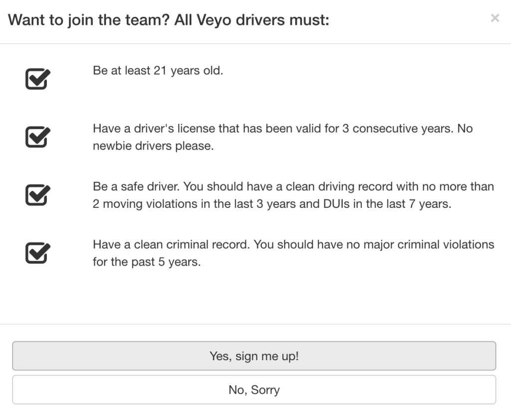Click the checkmark icon beside age requirement
Screen dimensions: 511x413
coord(38,79)
